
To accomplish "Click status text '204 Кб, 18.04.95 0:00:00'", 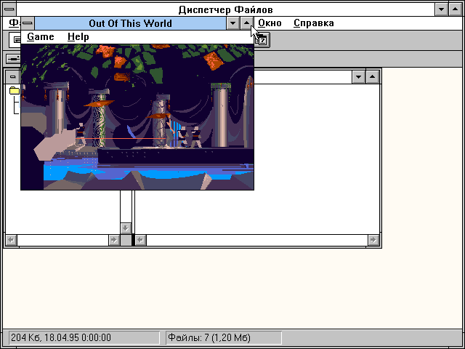I will tap(61, 337).
